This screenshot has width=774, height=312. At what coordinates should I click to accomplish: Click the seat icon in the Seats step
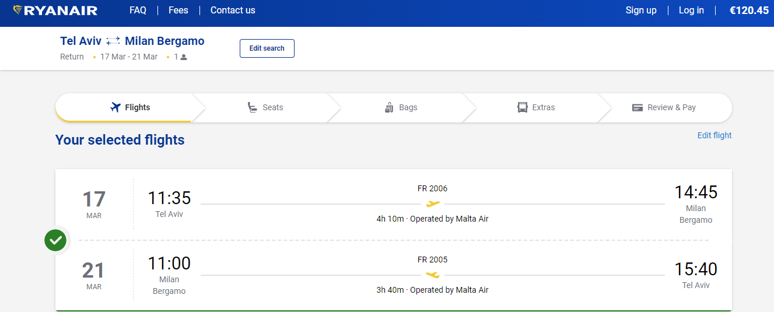pyautogui.click(x=253, y=107)
